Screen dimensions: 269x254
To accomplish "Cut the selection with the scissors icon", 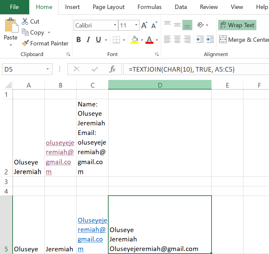I will pyautogui.click(x=25, y=21).
